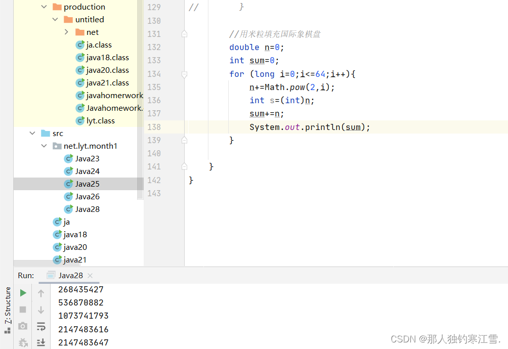Collapse the net.lyt.month1 package
This screenshot has height=349, width=508.
point(44,146)
